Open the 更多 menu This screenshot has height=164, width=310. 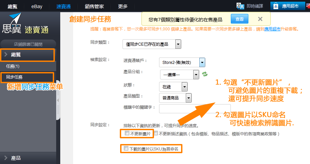click(x=123, y=6)
